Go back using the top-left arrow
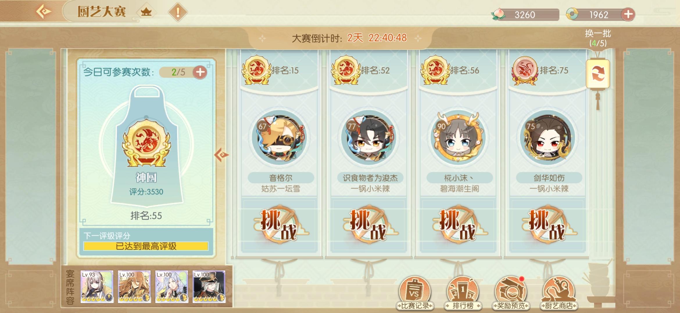The image size is (680, 313). click(44, 12)
